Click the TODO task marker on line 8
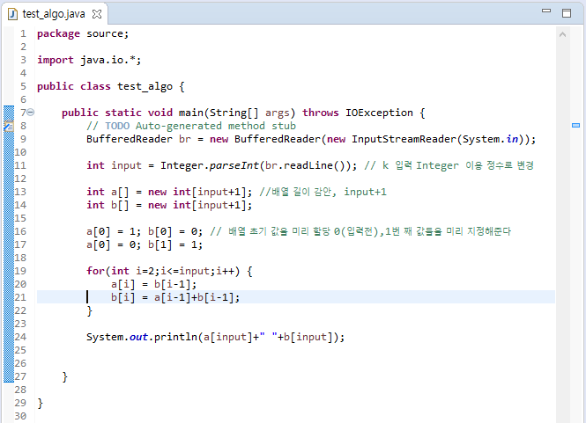Viewport: 586px width, 423px height. tap(9, 126)
